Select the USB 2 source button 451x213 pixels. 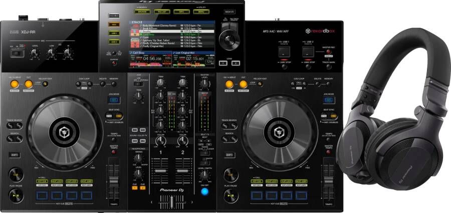114,42
